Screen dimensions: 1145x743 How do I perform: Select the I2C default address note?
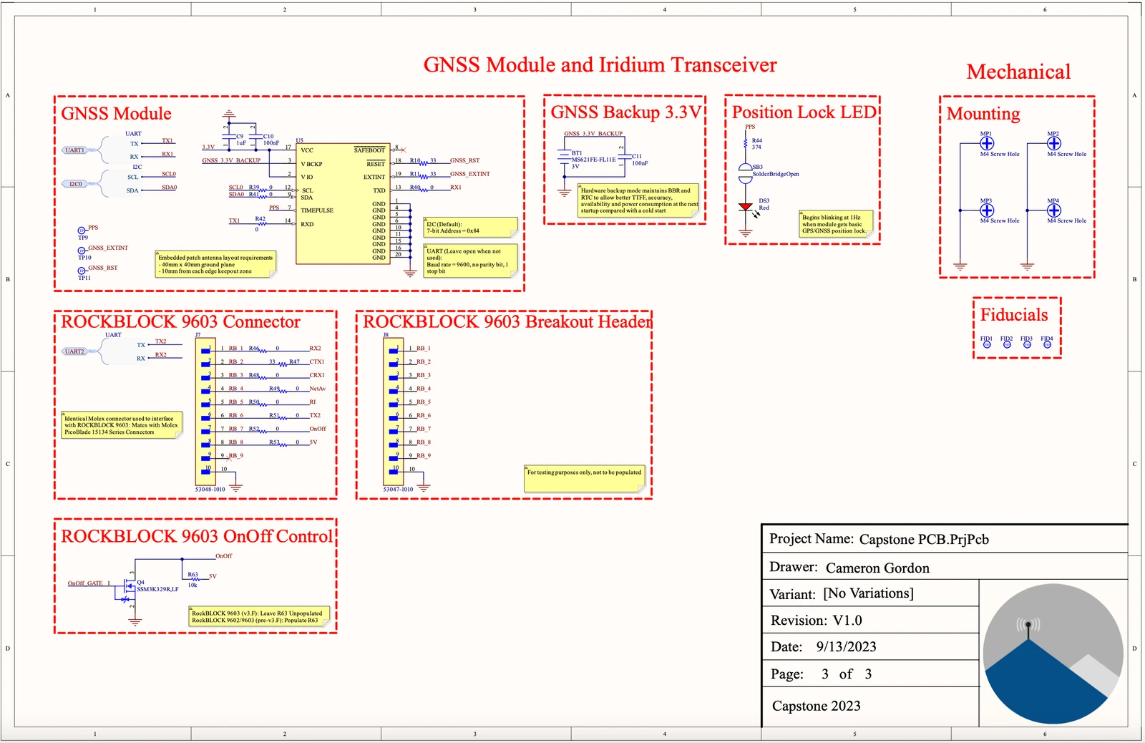(x=471, y=228)
